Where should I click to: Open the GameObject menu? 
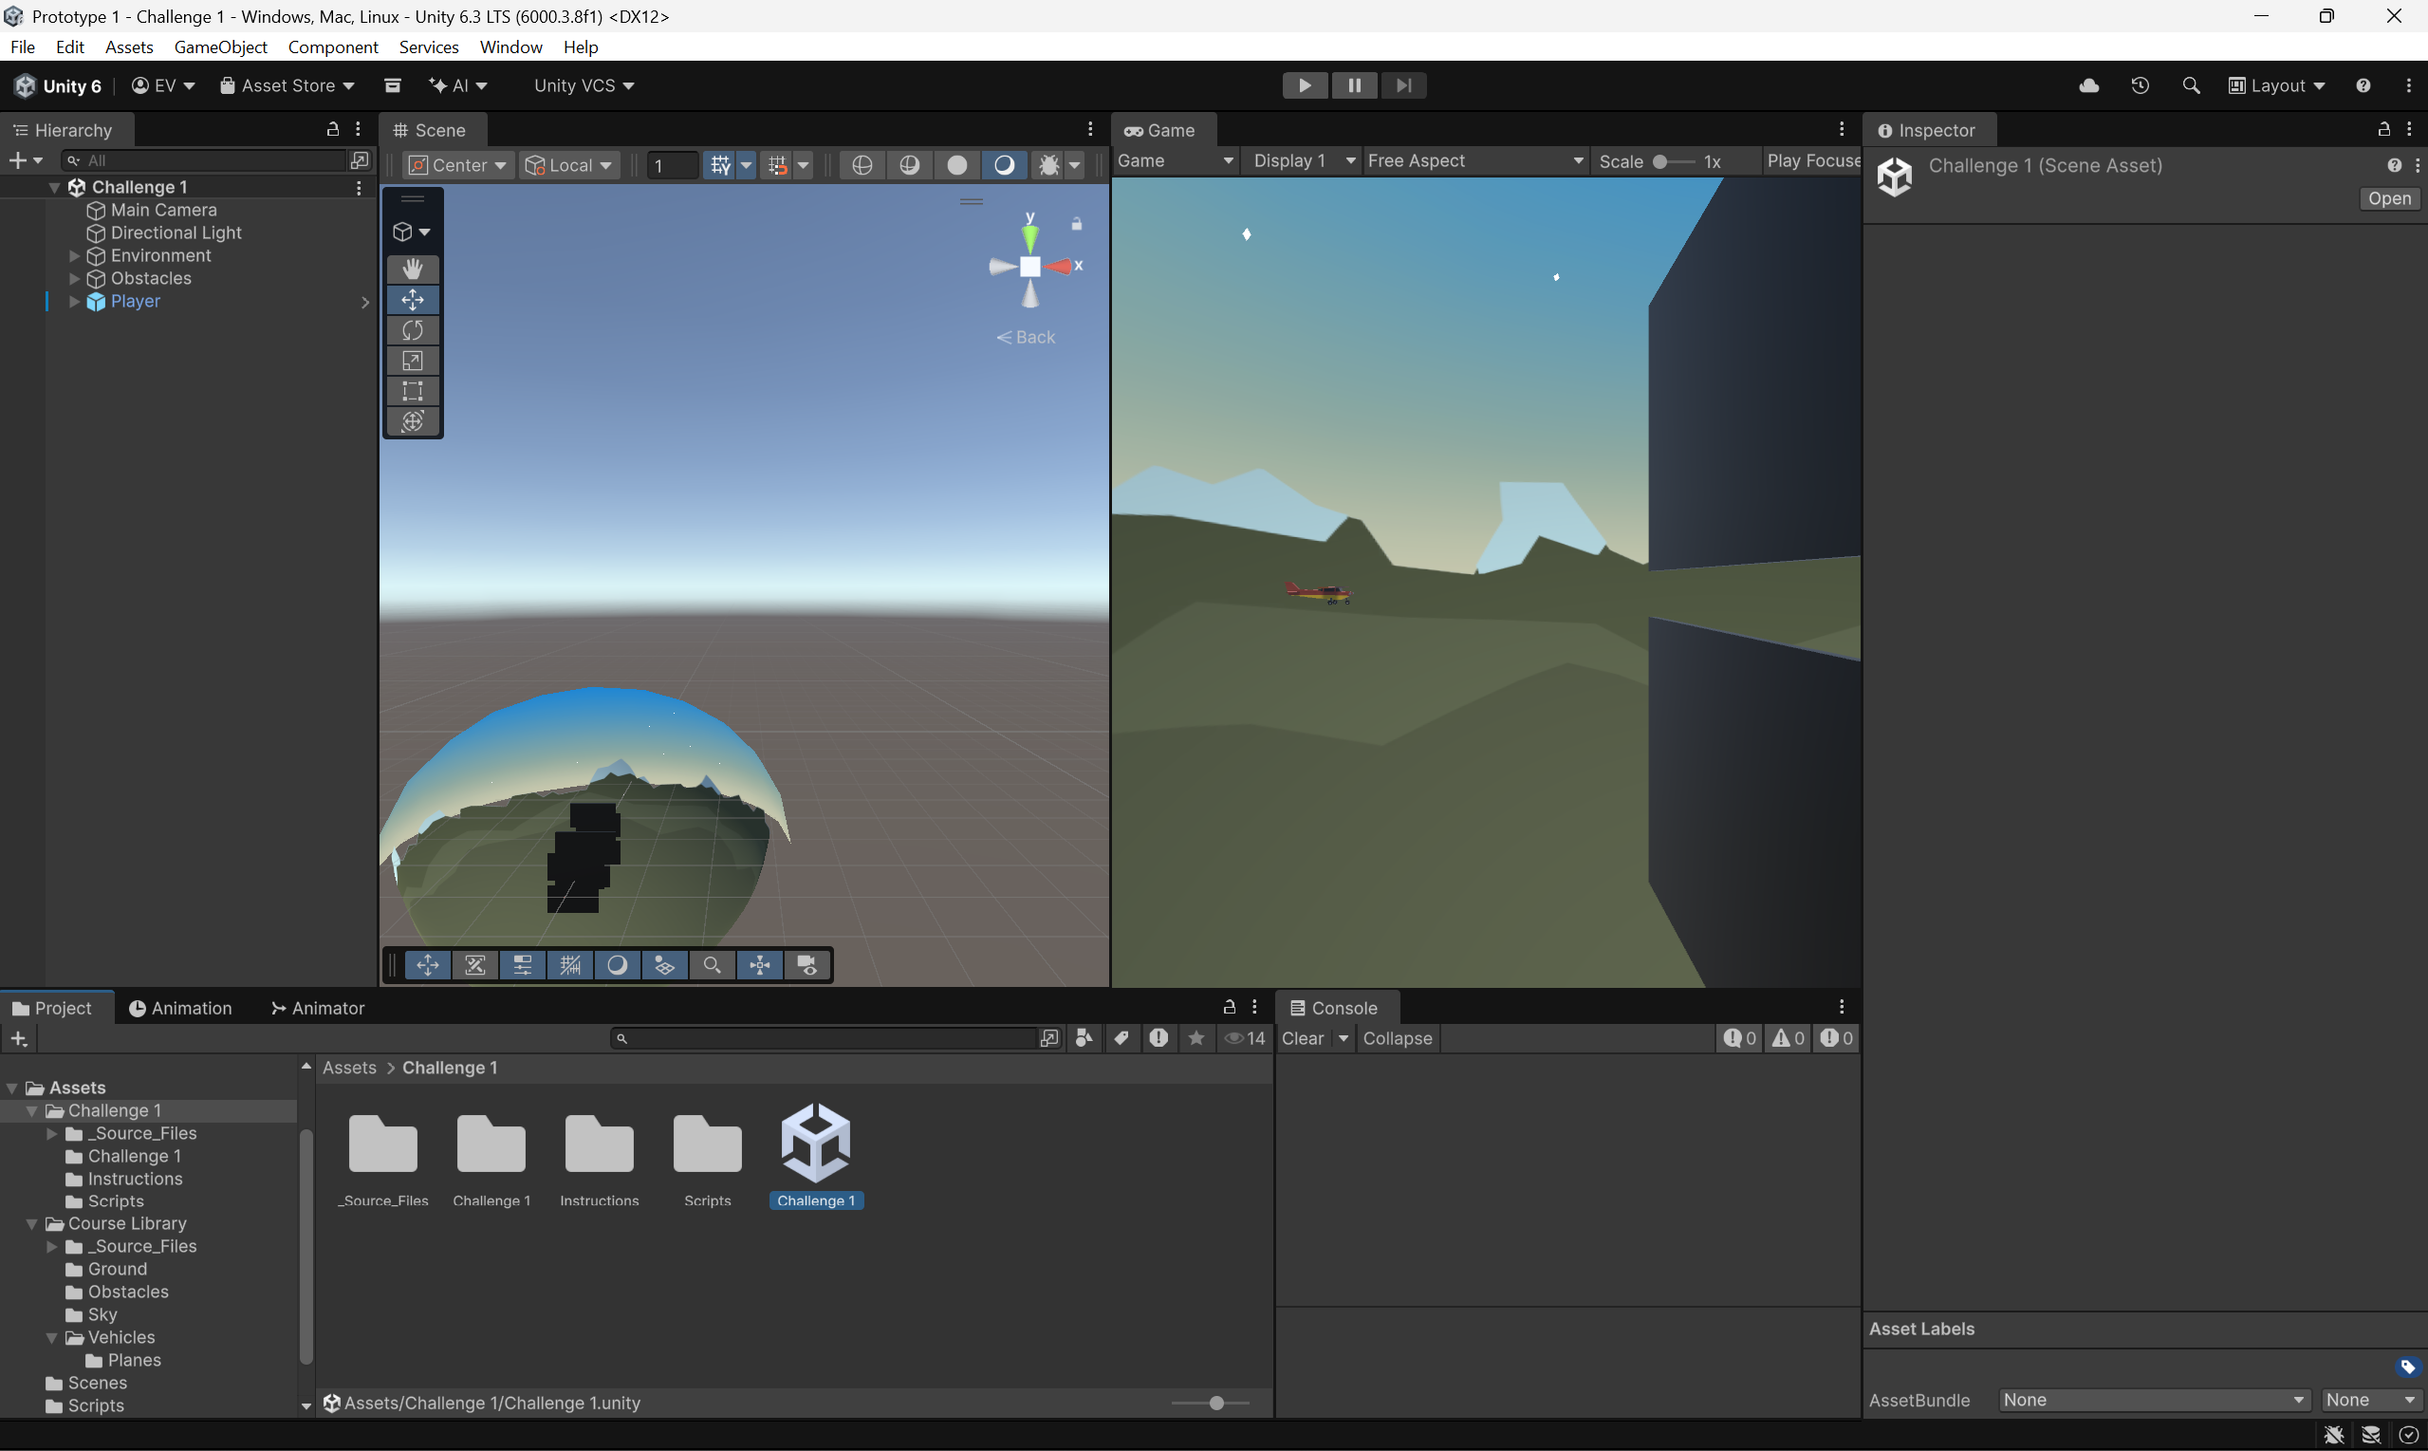pyautogui.click(x=220, y=47)
